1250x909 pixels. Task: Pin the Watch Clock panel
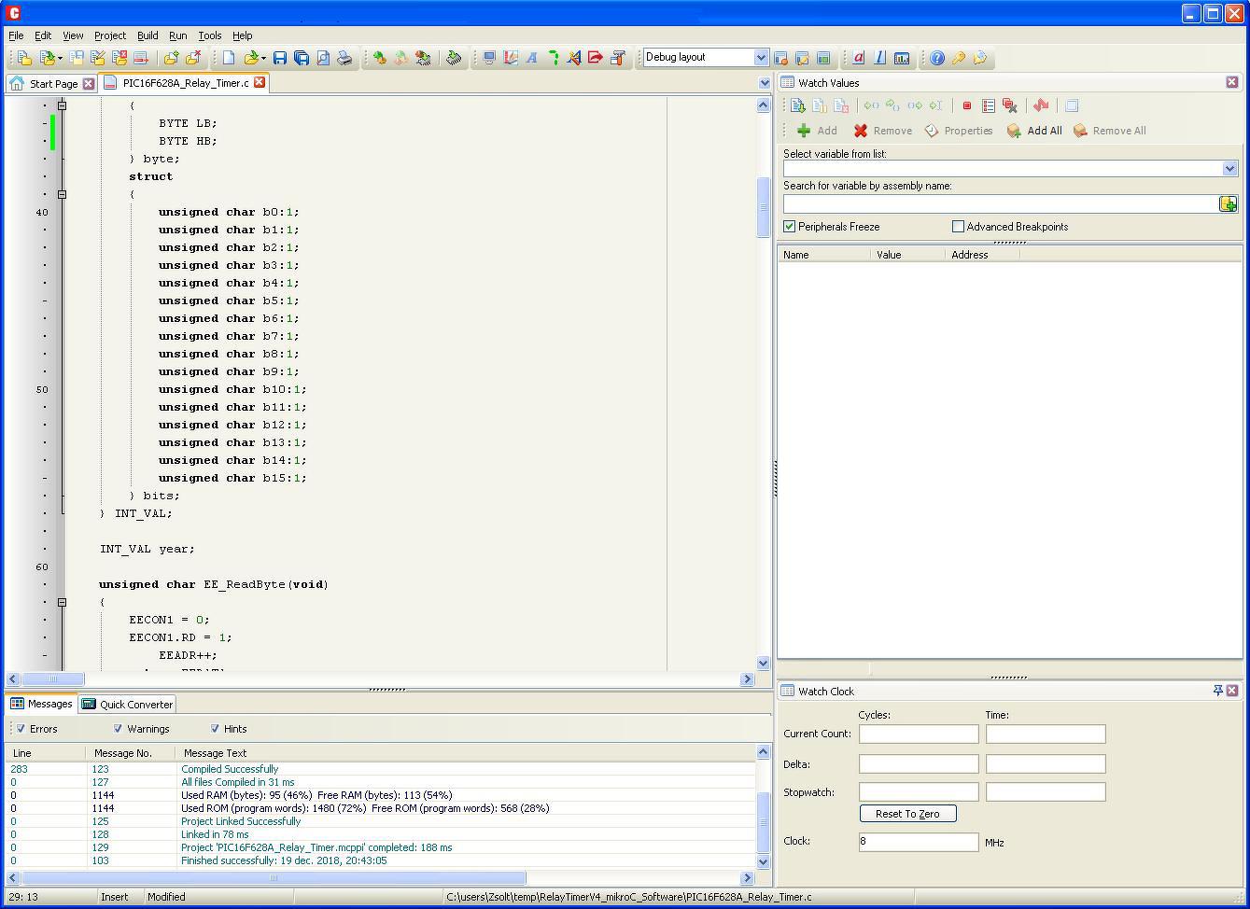point(1217,691)
